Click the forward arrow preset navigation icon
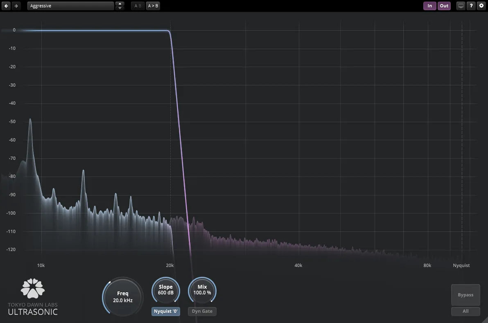 coord(16,6)
